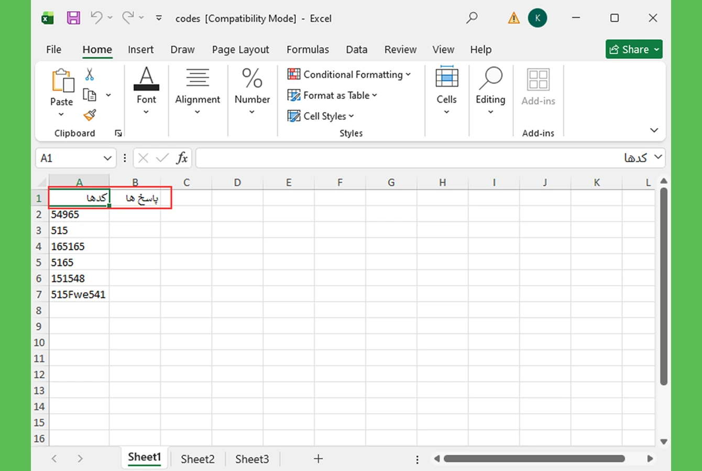Click the next sheet navigation arrow
This screenshot has height=471, width=702.
click(80, 459)
